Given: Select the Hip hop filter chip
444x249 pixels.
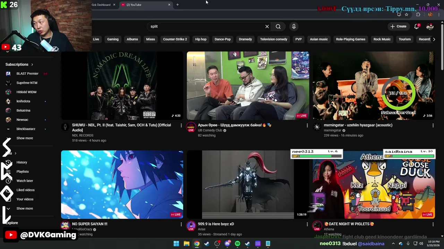Looking at the screenshot, I should [x=201, y=39].
